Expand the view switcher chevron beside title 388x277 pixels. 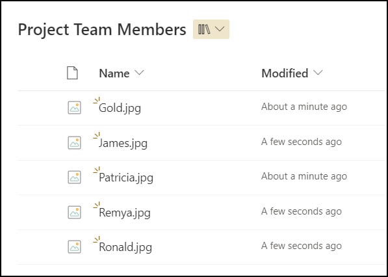[220, 29]
